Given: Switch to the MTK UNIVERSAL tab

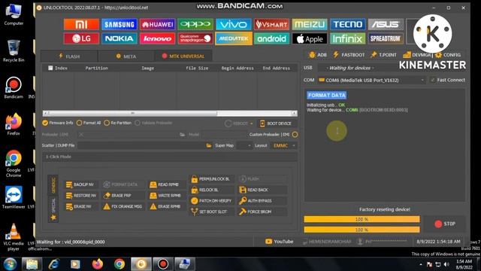Looking at the screenshot, I should pos(183,56).
